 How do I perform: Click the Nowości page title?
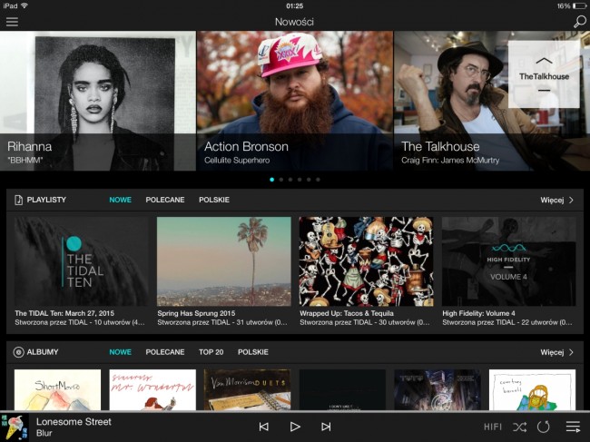point(294,22)
